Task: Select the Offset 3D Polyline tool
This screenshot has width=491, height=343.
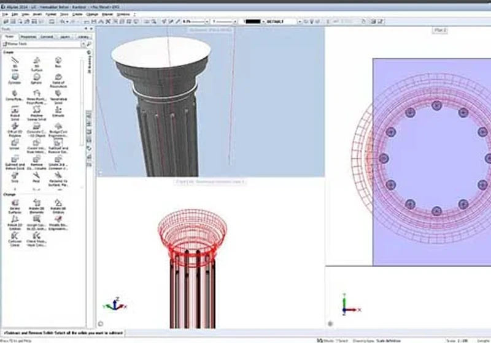Action: click(15, 129)
